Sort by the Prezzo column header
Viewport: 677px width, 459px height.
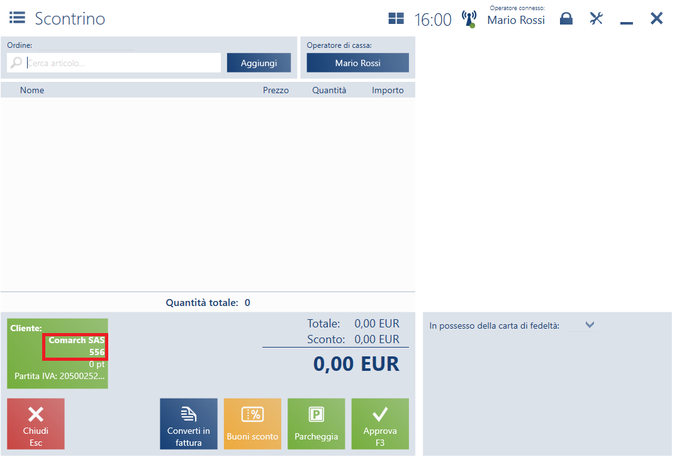coord(276,90)
